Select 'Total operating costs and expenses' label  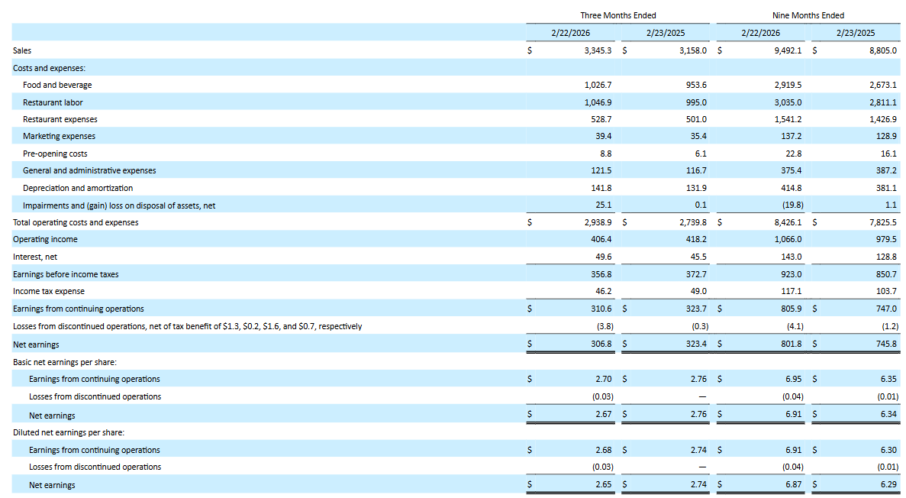(x=76, y=223)
